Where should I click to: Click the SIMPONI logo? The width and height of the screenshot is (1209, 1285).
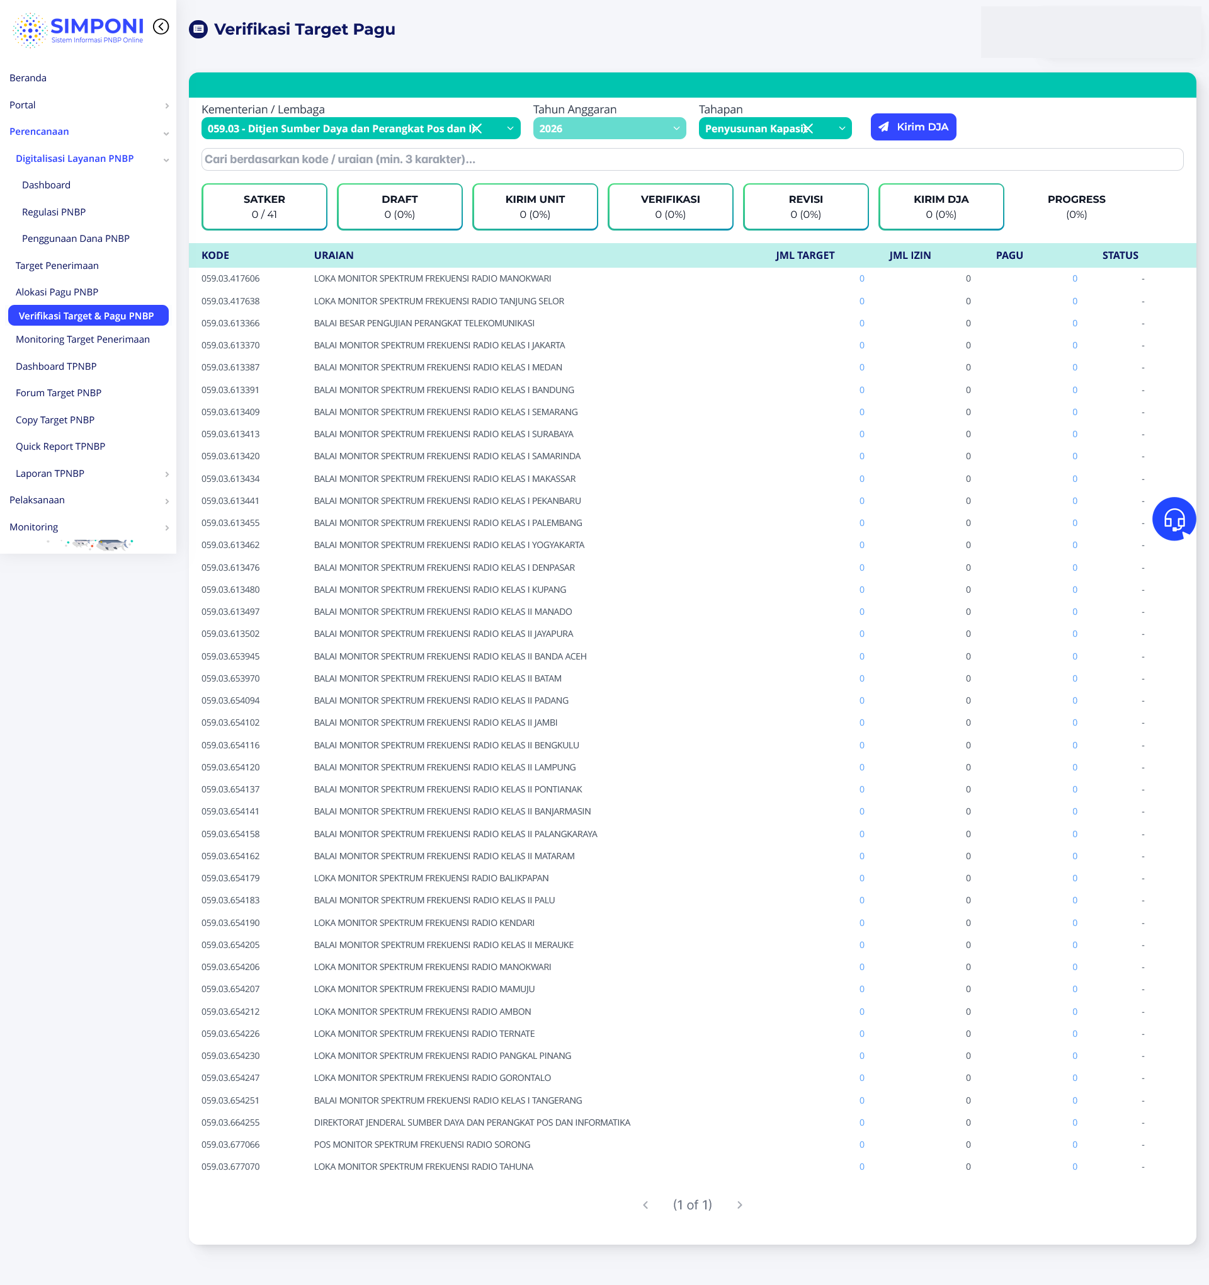[79, 30]
